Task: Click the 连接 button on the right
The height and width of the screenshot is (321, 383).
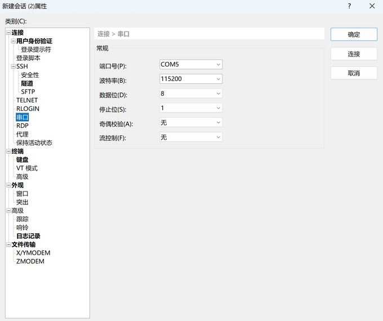Action: click(354, 53)
